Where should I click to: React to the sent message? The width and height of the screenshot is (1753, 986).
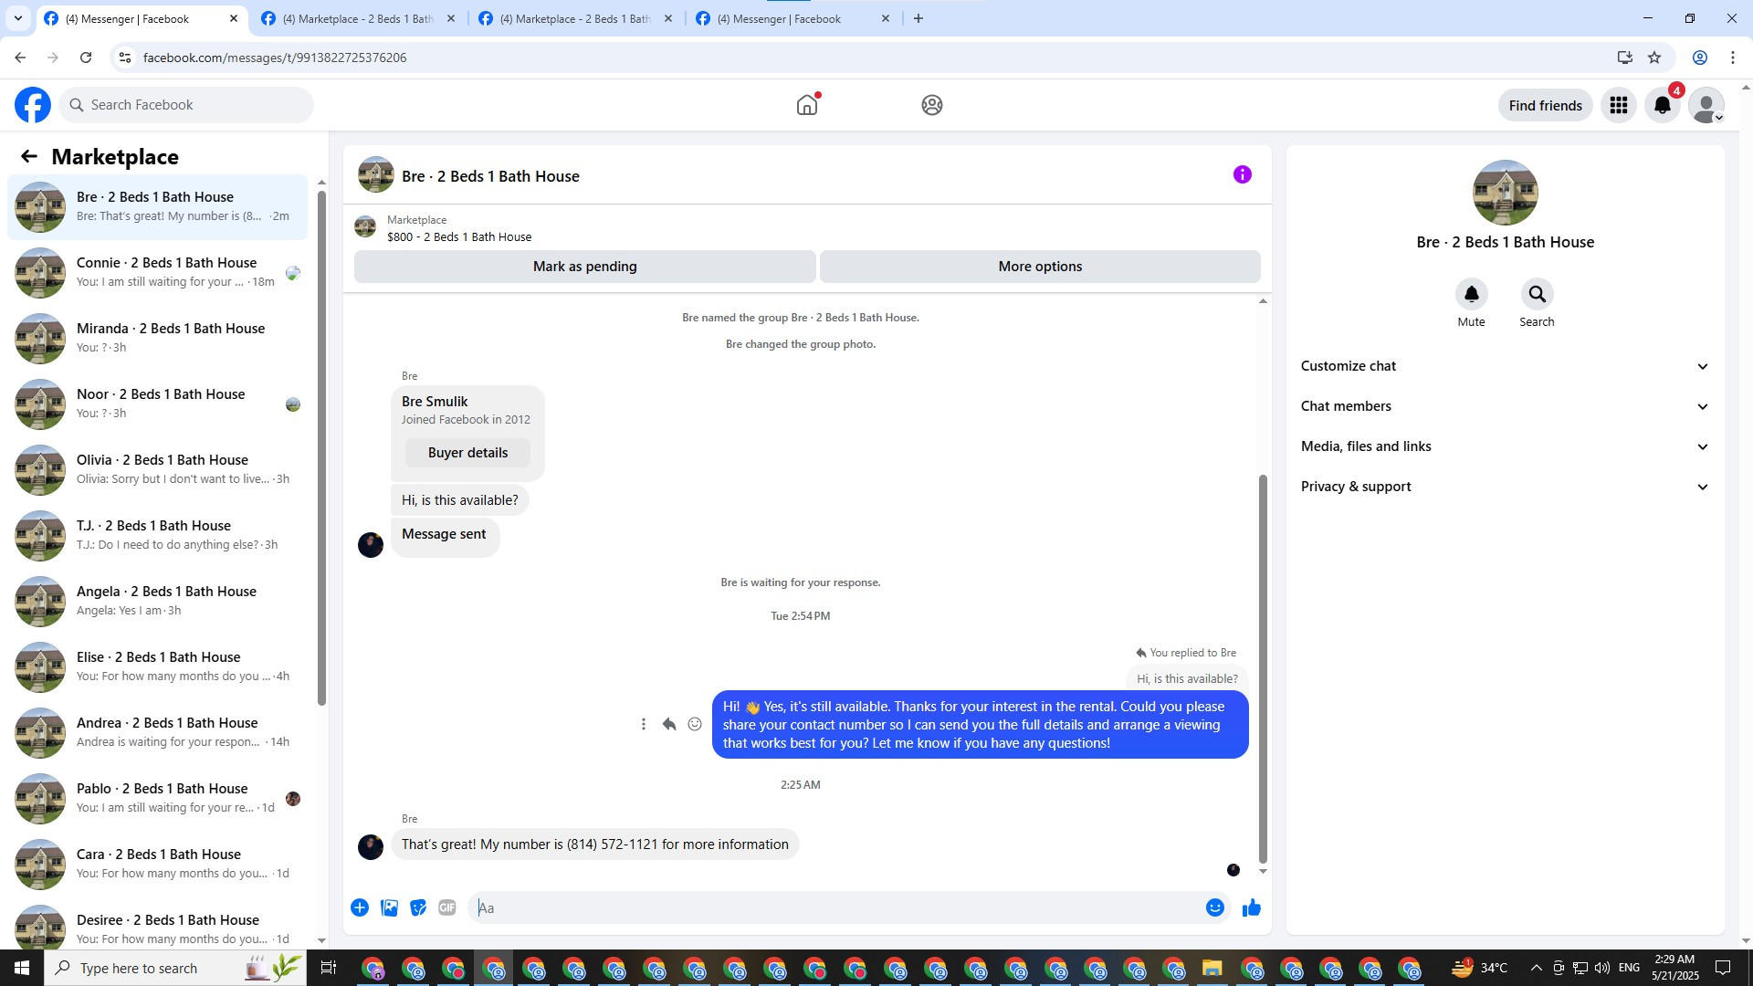[x=695, y=724]
